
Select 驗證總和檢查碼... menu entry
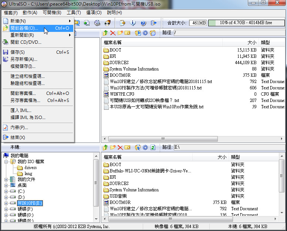38,83
